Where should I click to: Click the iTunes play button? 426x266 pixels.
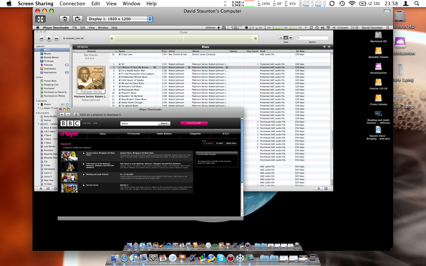click(49, 38)
